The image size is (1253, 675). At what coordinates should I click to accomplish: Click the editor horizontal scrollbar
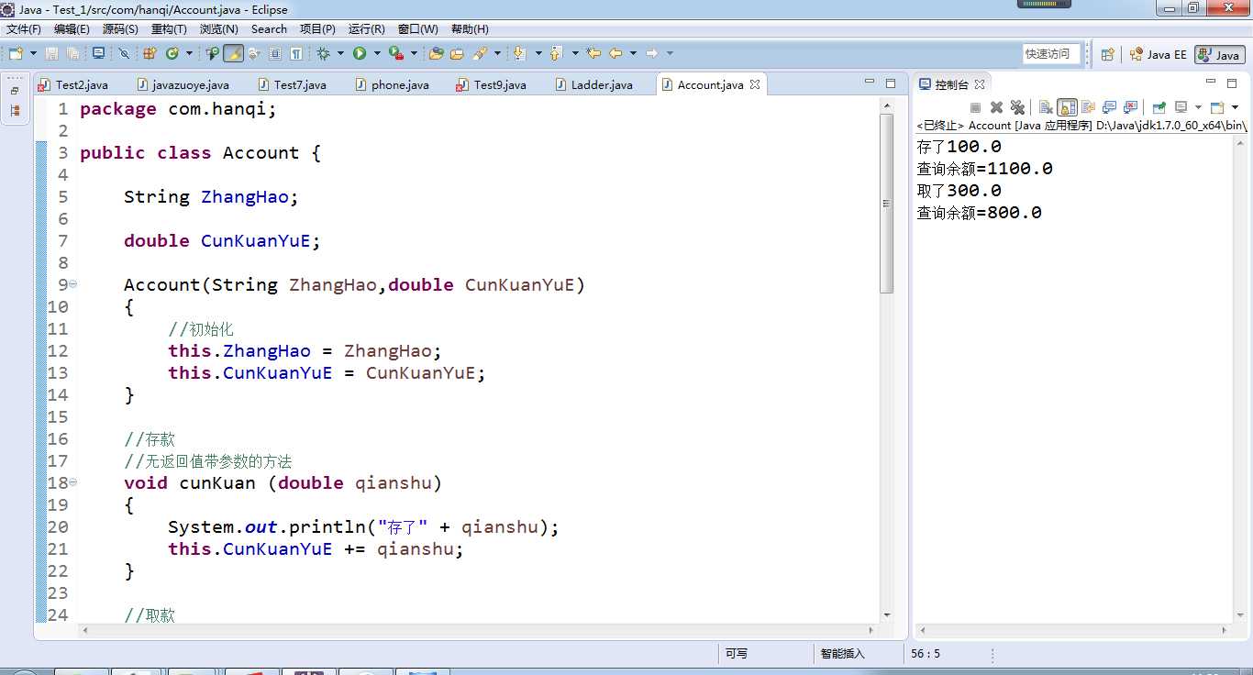click(x=479, y=630)
